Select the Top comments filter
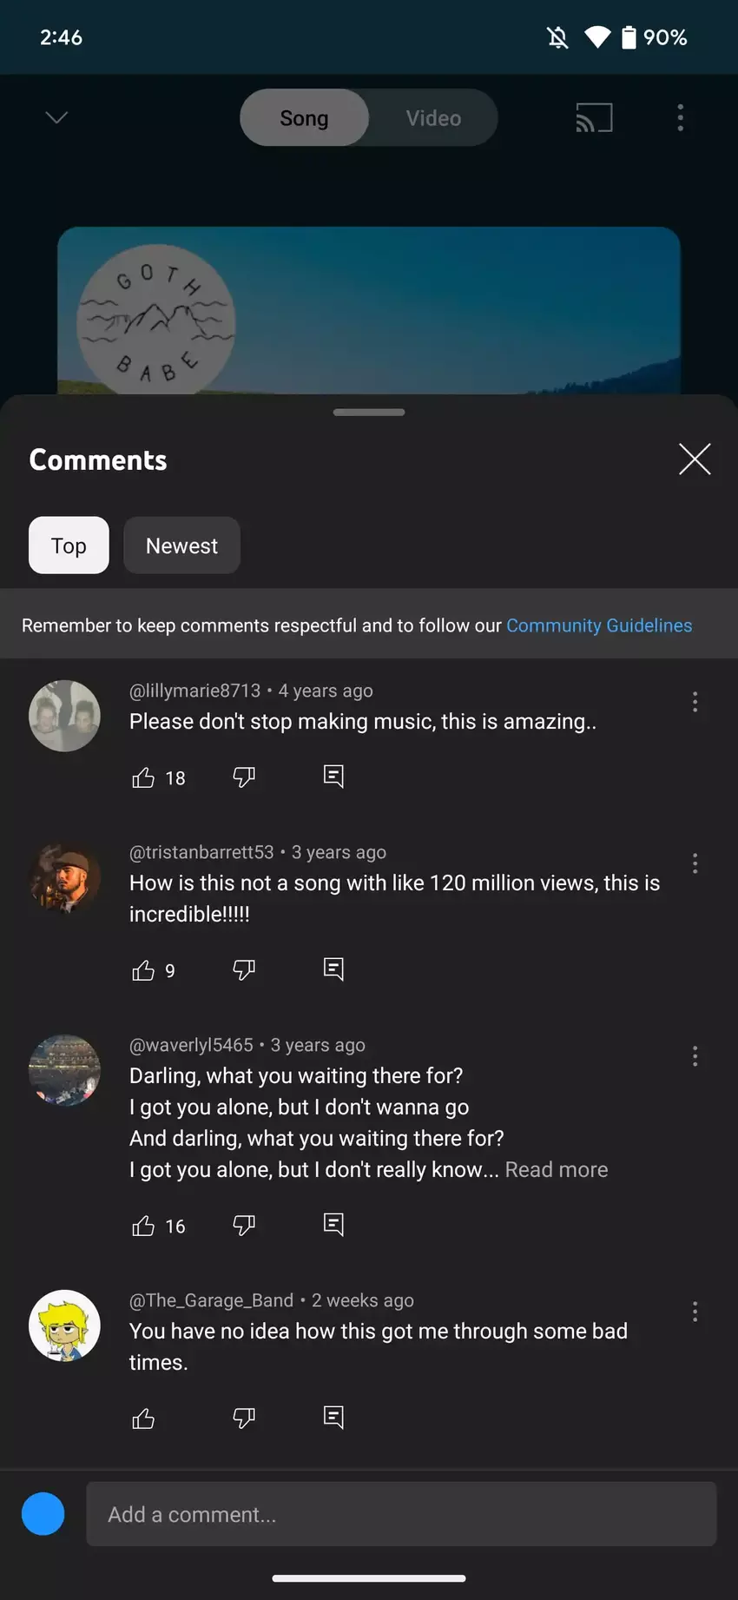738x1600 pixels. tap(69, 545)
